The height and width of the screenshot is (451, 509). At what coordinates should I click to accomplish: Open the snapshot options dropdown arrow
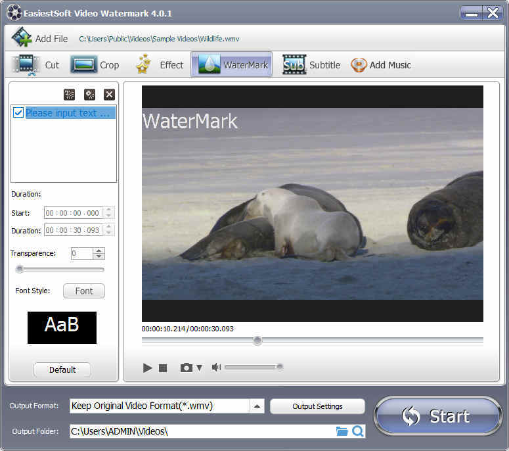pos(199,368)
